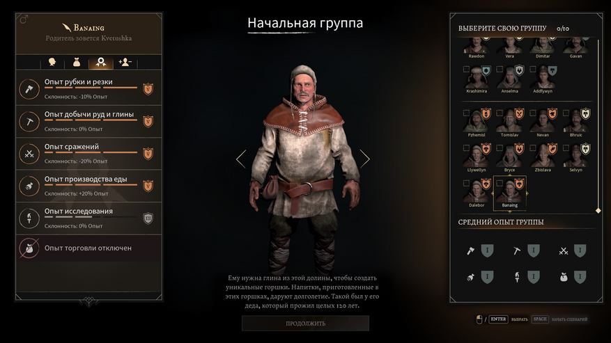
Task: Switch to the money pouch tab
Action: [77, 63]
